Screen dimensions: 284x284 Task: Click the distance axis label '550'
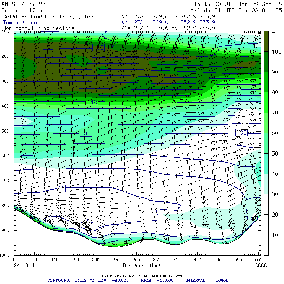pyautogui.click(x=238, y=260)
